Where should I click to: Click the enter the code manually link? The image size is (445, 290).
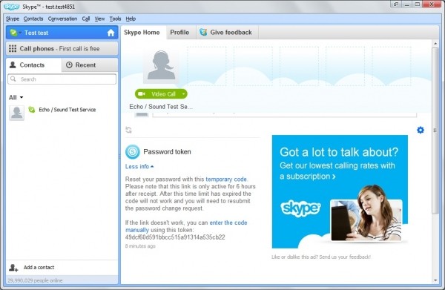186,226
